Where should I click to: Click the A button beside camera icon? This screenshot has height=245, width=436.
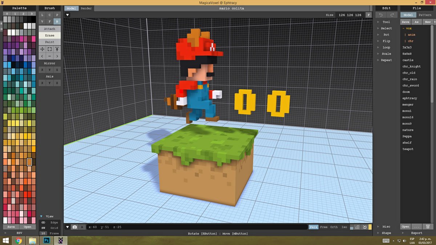tap(82, 227)
